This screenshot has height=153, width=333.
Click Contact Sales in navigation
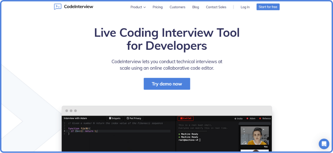tap(216, 7)
